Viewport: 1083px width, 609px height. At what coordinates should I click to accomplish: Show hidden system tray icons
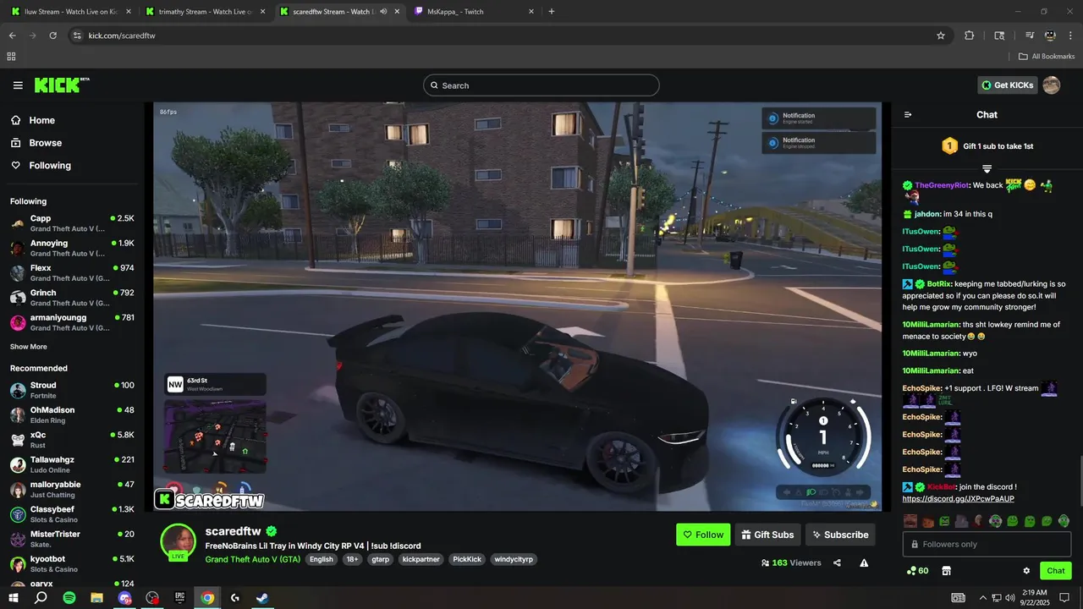(982, 598)
